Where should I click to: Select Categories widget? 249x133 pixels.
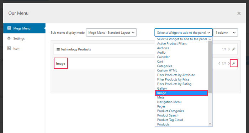pyautogui.click(x=182, y=66)
